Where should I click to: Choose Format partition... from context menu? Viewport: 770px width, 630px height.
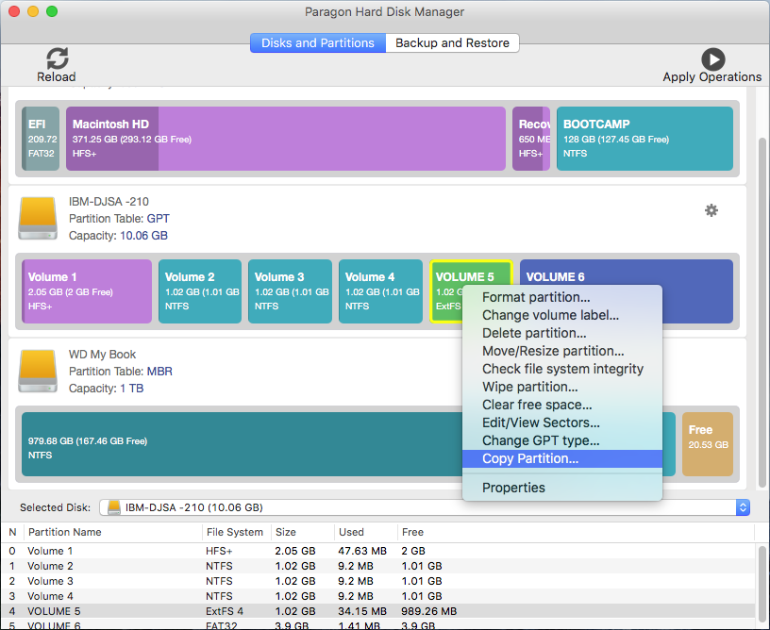[x=562, y=297]
